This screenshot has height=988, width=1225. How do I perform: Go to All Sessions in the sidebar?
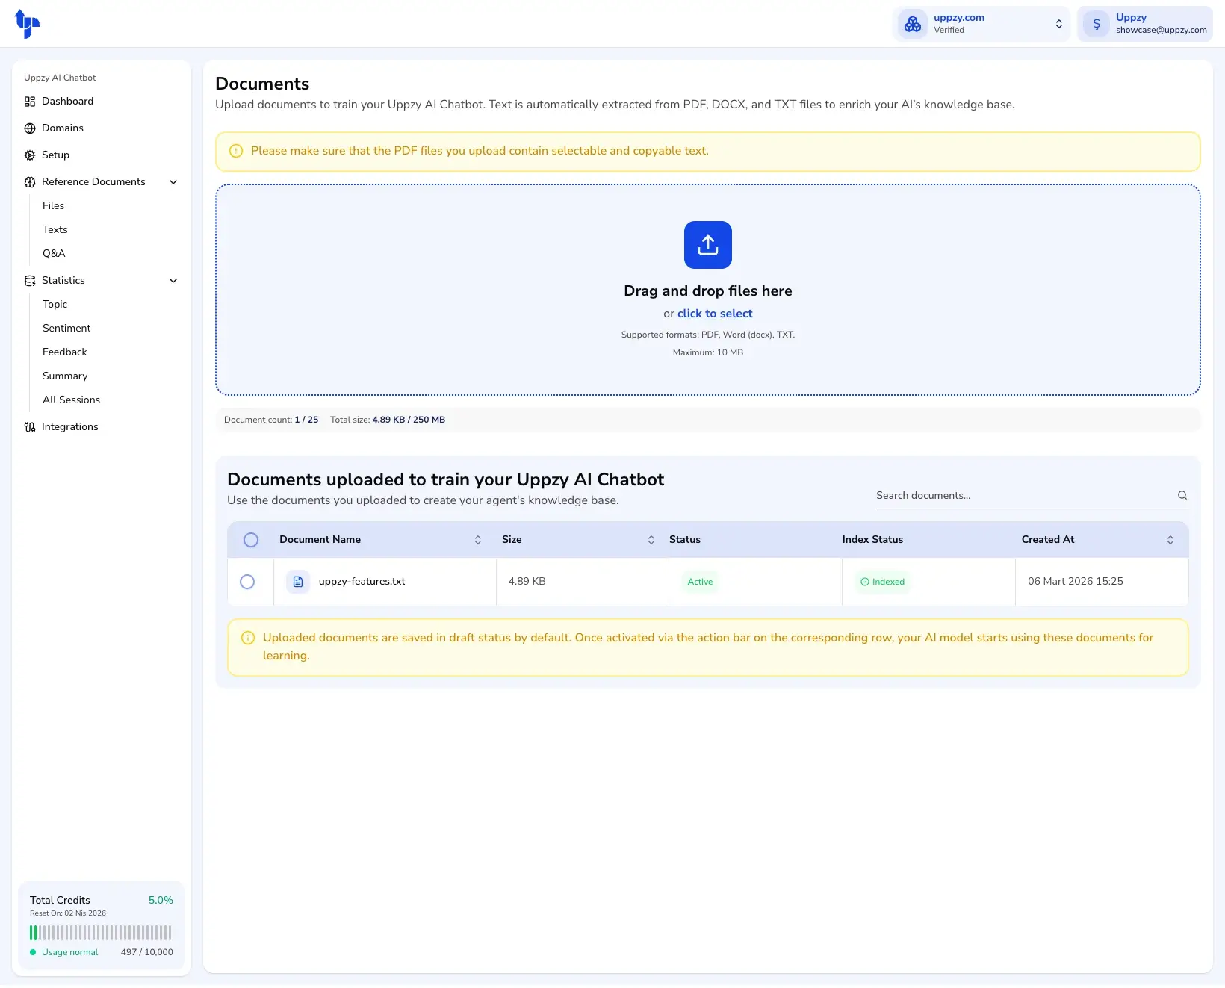pos(71,400)
